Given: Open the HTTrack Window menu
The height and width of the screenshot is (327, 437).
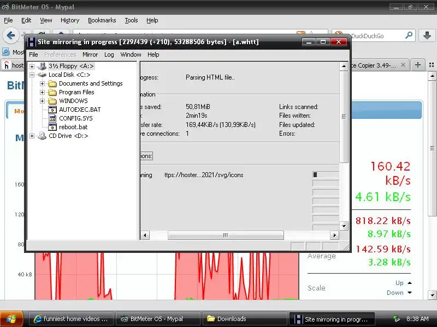Looking at the screenshot, I should [131, 55].
